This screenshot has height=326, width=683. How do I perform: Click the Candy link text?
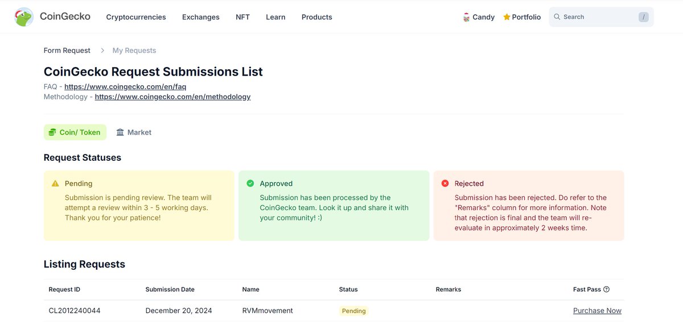[484, 17]
